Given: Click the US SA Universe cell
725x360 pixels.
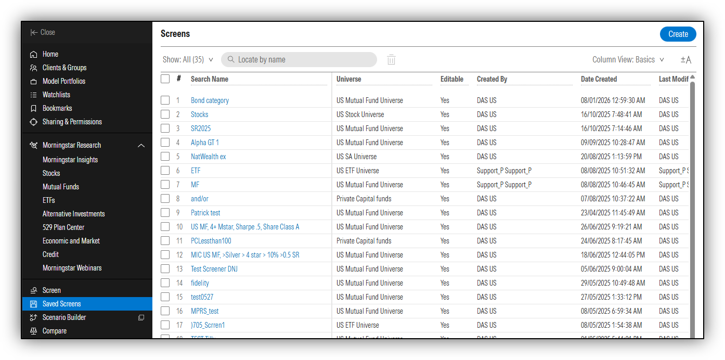Looking at the screenshot, I should pyautogui.click(x=357, y=157).
